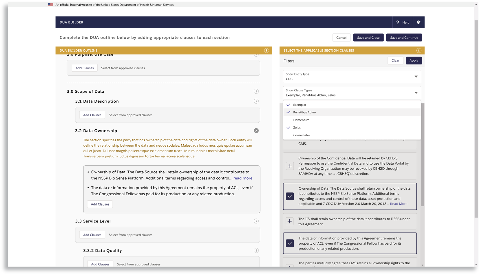Click the Save and Continue button

tap(404, 38)
